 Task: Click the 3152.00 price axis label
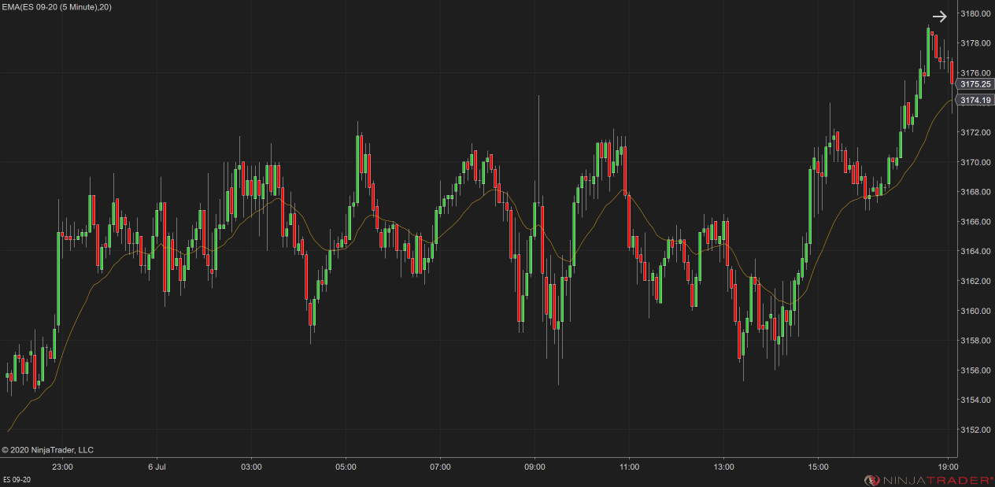click(975, 430)
